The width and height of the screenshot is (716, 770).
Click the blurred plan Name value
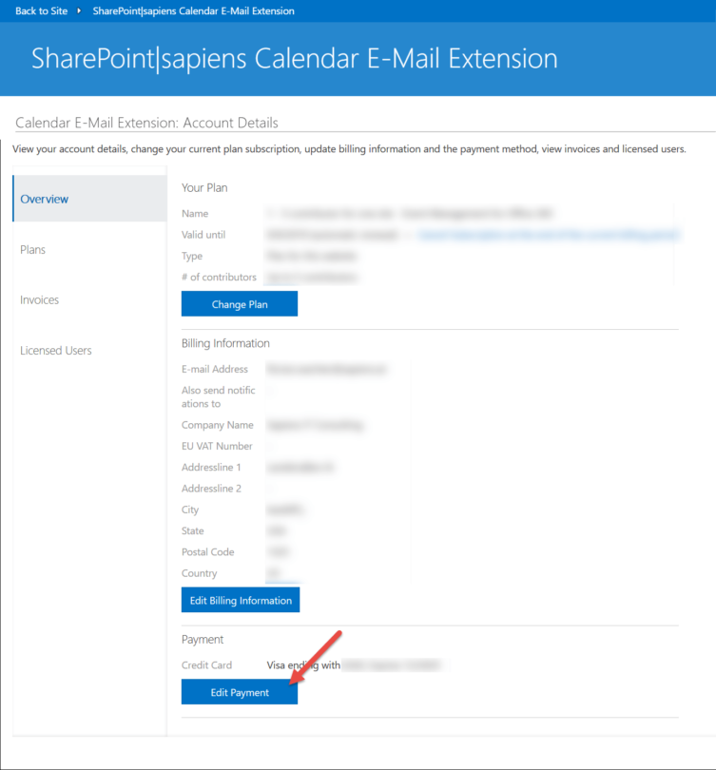pos(410,213)
